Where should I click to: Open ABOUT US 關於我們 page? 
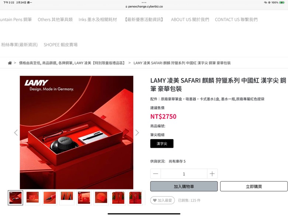pos(190,20)
